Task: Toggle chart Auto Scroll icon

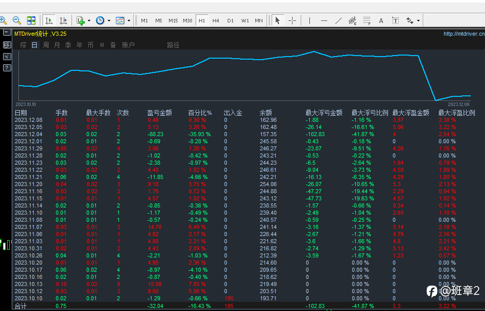Action: click(x=49, y=20)
